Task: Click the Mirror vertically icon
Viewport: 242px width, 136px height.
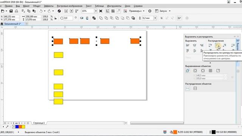Action: click(87, 18)
